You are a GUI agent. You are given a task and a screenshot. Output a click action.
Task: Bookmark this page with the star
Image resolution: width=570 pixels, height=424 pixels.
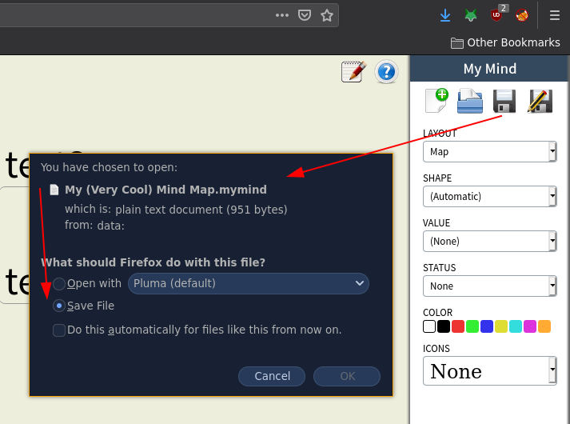point(327,15)
